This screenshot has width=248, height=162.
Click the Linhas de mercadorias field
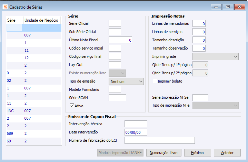[x=199, y=23]
